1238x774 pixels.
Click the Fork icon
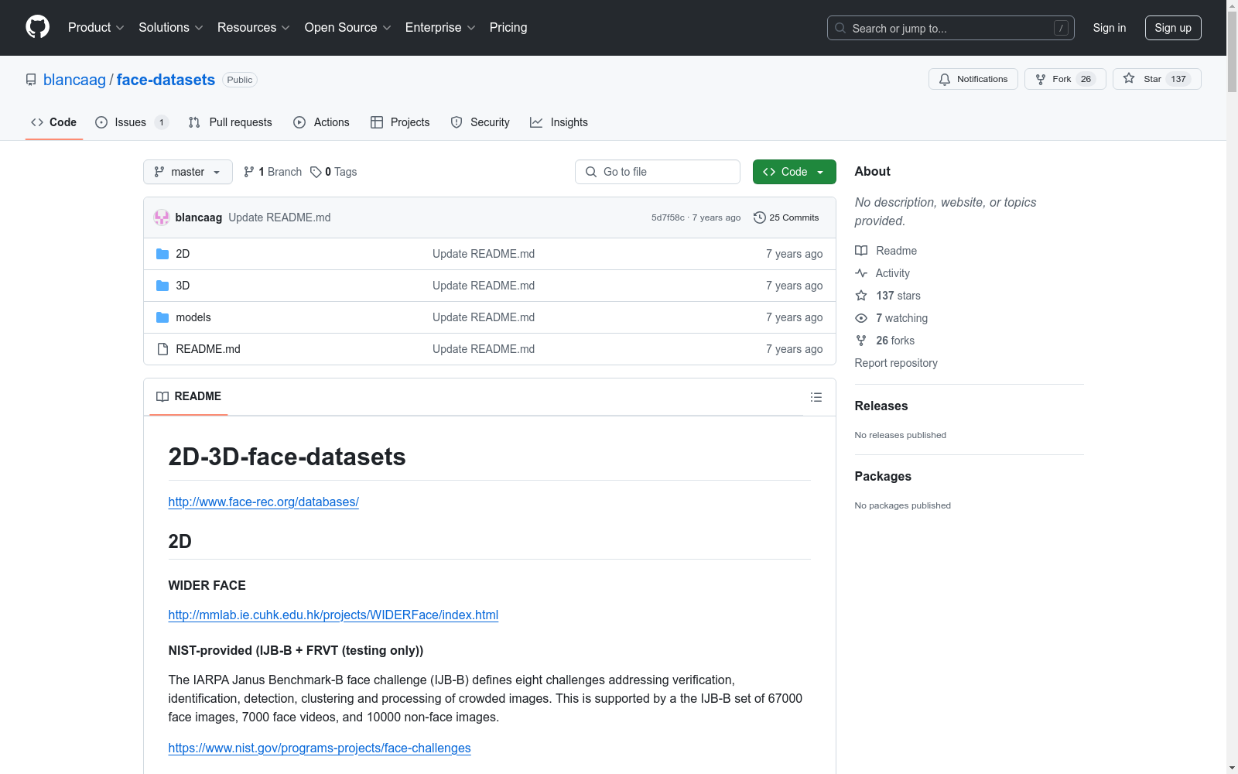[x=1041, y=79]
